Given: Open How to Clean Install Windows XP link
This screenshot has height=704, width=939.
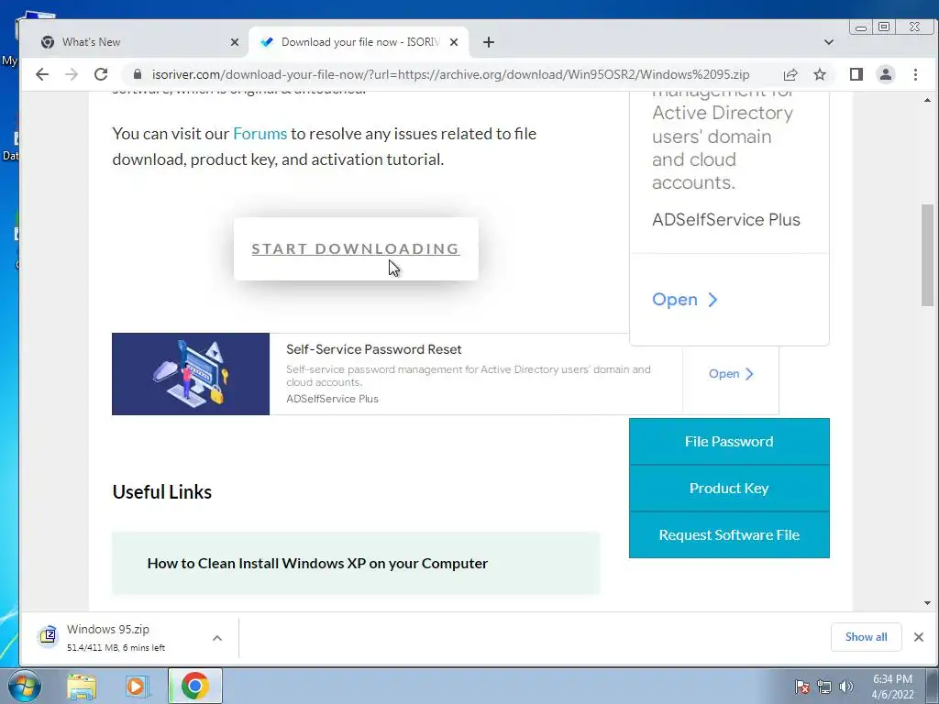Looking at the screenshot, I should point(317,564).
